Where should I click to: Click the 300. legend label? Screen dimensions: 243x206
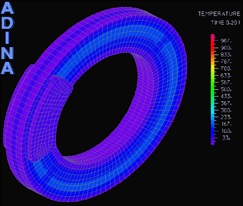point(226,111)
